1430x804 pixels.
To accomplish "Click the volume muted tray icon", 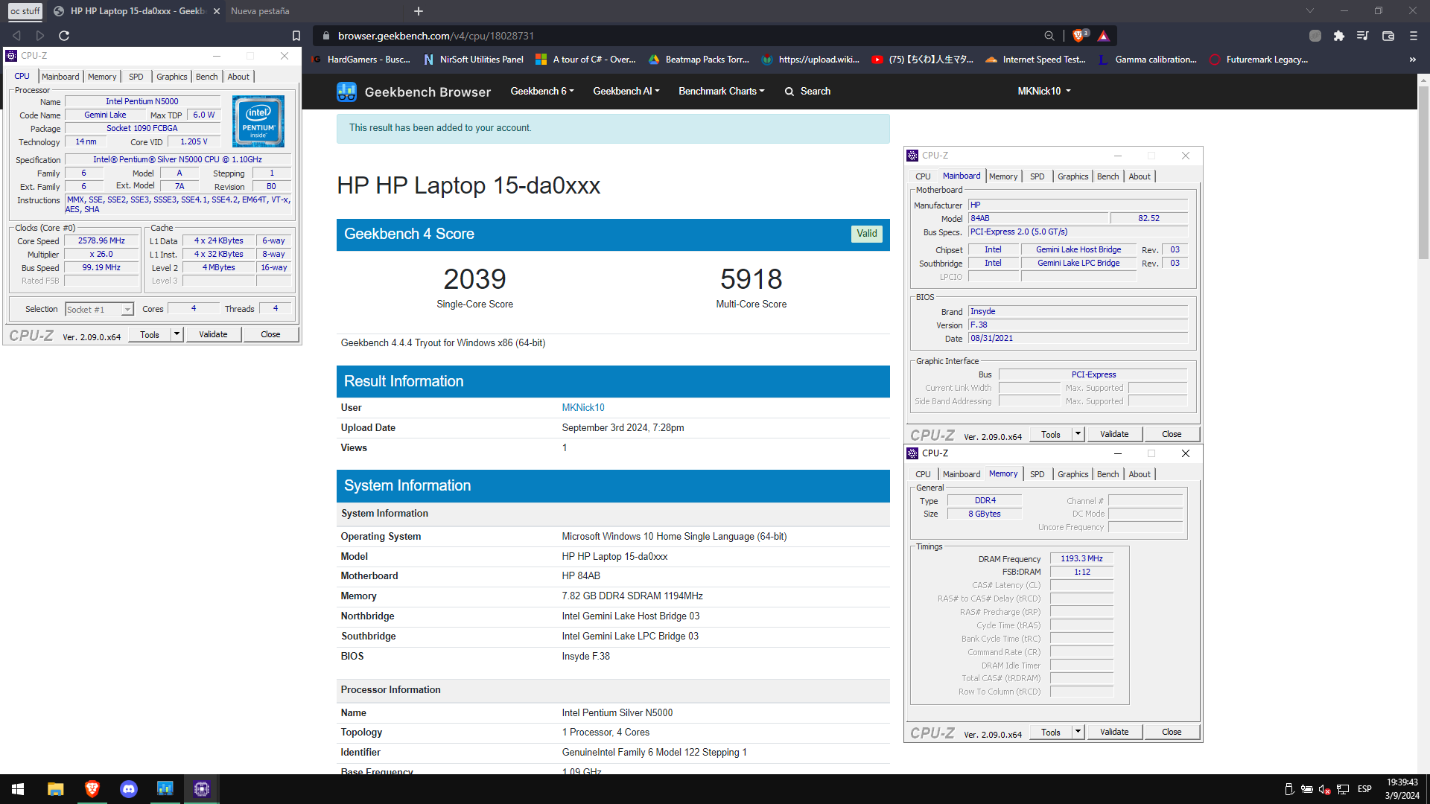I will 1324,789.
